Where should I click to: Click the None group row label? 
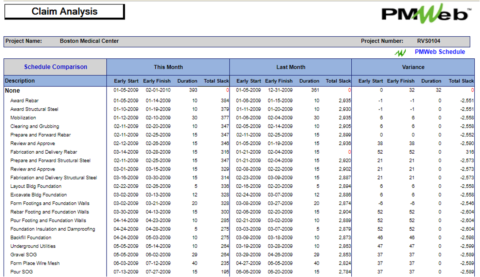coord(12,91)
